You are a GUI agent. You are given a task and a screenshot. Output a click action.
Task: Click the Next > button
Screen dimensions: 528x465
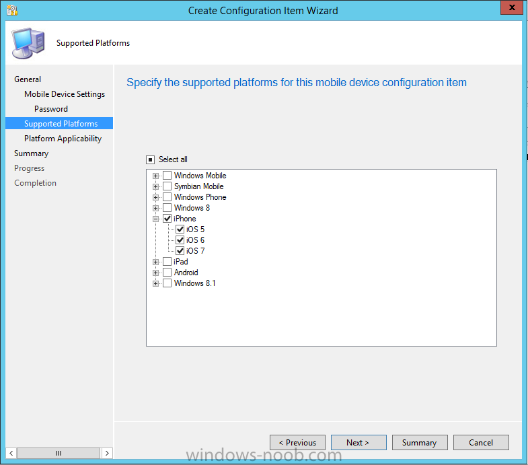tap(359, 442)
